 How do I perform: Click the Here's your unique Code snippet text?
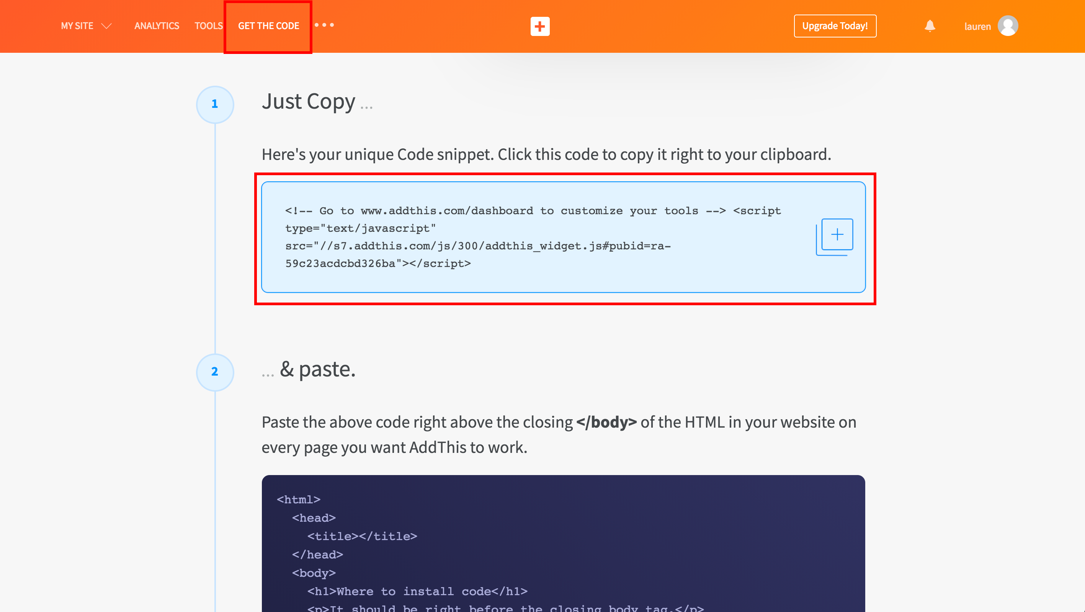pos(546,155)
